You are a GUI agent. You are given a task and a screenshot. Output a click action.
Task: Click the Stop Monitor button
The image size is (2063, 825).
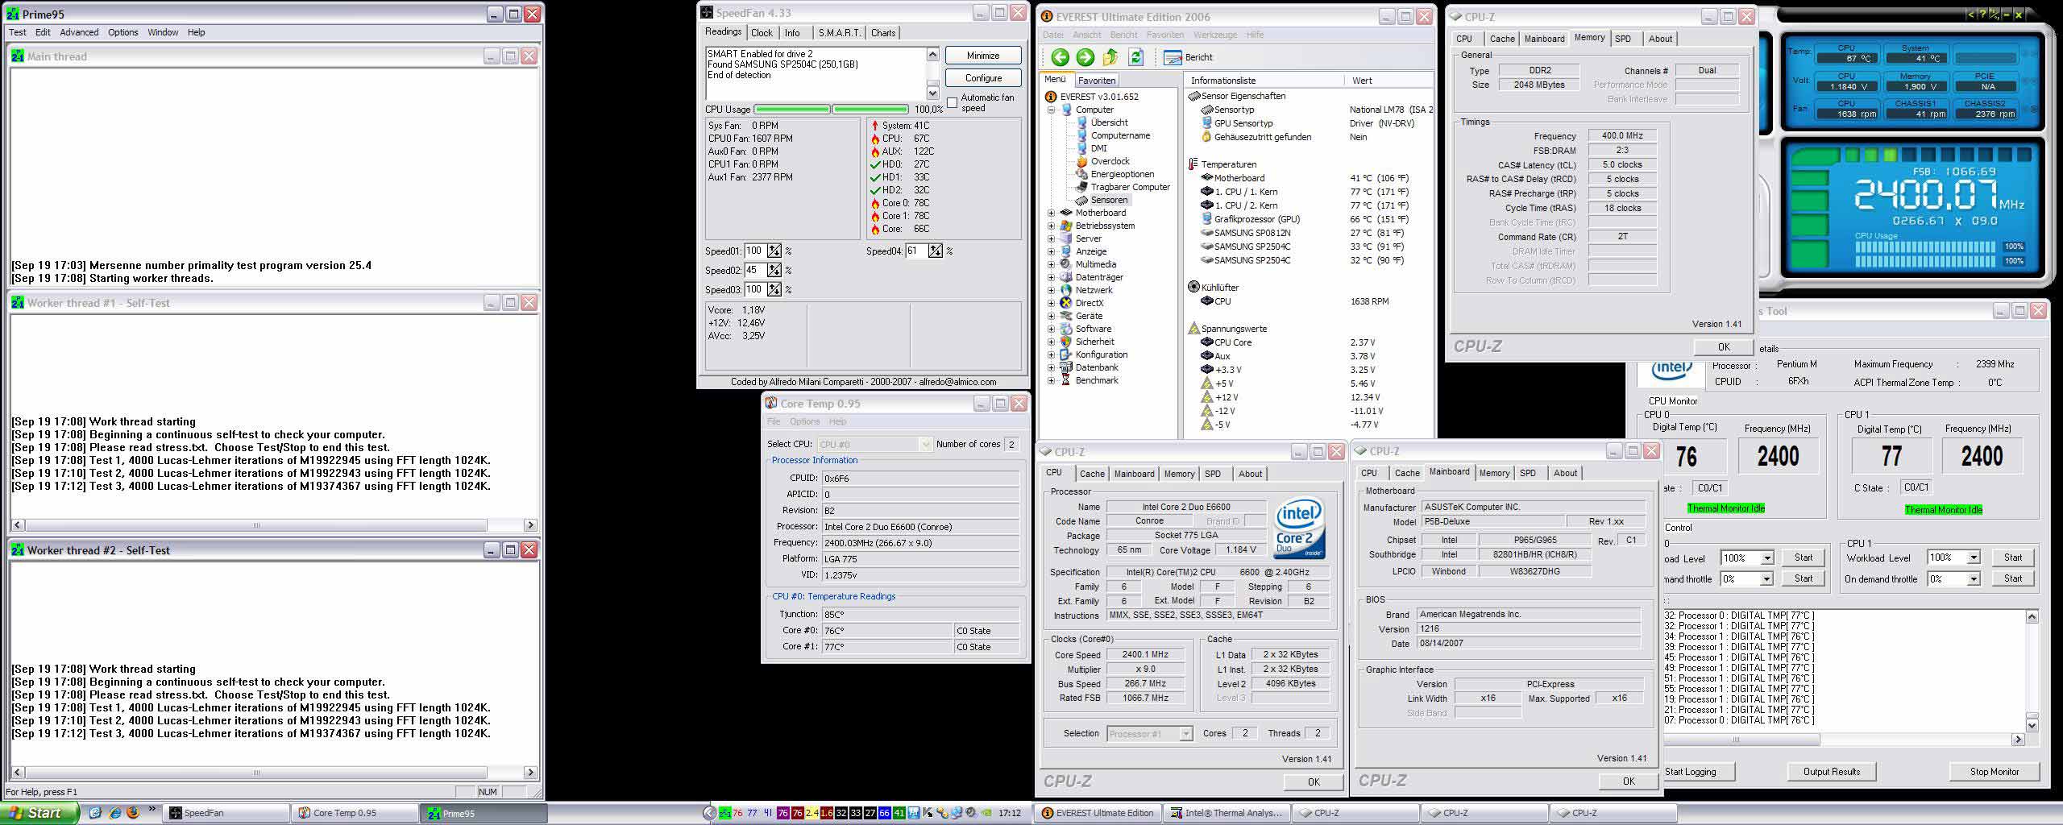[x=1995, y=772]
